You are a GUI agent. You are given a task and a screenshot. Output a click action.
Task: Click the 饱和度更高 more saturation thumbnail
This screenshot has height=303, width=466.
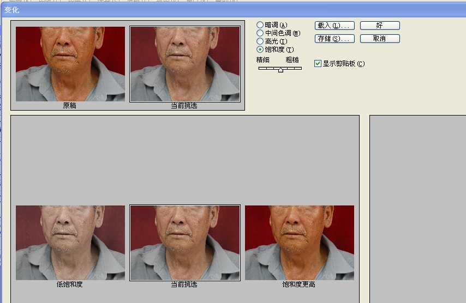click(x=300, y=243)
